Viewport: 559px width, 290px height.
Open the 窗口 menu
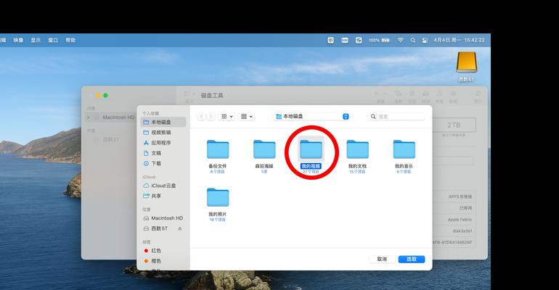53,40
